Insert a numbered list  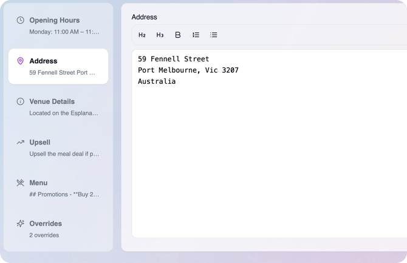[x=196, y=35]
